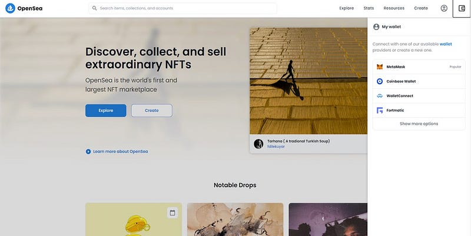Focus the search items input field
This screenshot has width=471, height=236.
coord(183,8)
